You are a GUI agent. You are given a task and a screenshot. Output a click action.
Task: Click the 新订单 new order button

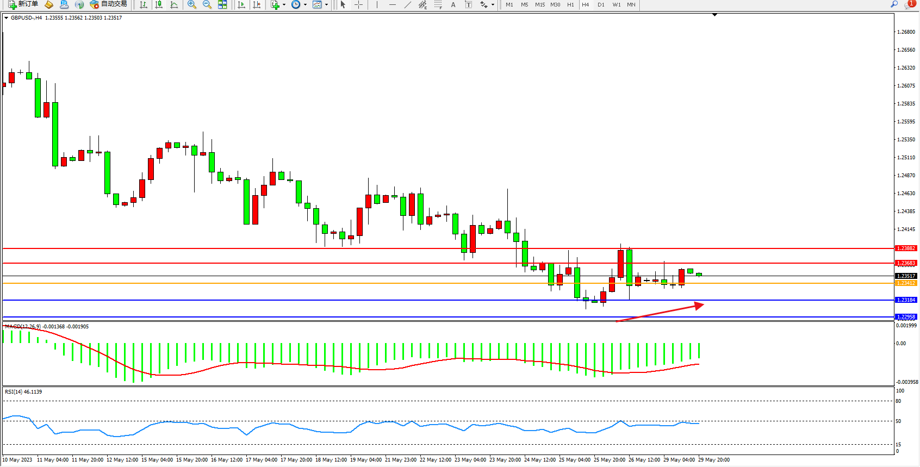[23, 4]
